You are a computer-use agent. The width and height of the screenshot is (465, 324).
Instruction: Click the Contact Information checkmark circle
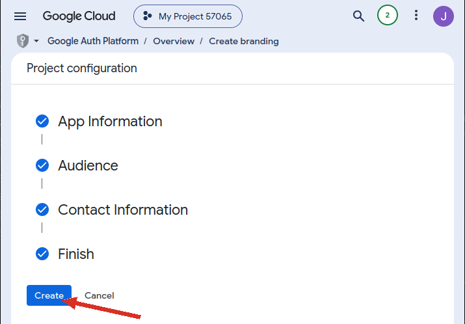[42, 209]
